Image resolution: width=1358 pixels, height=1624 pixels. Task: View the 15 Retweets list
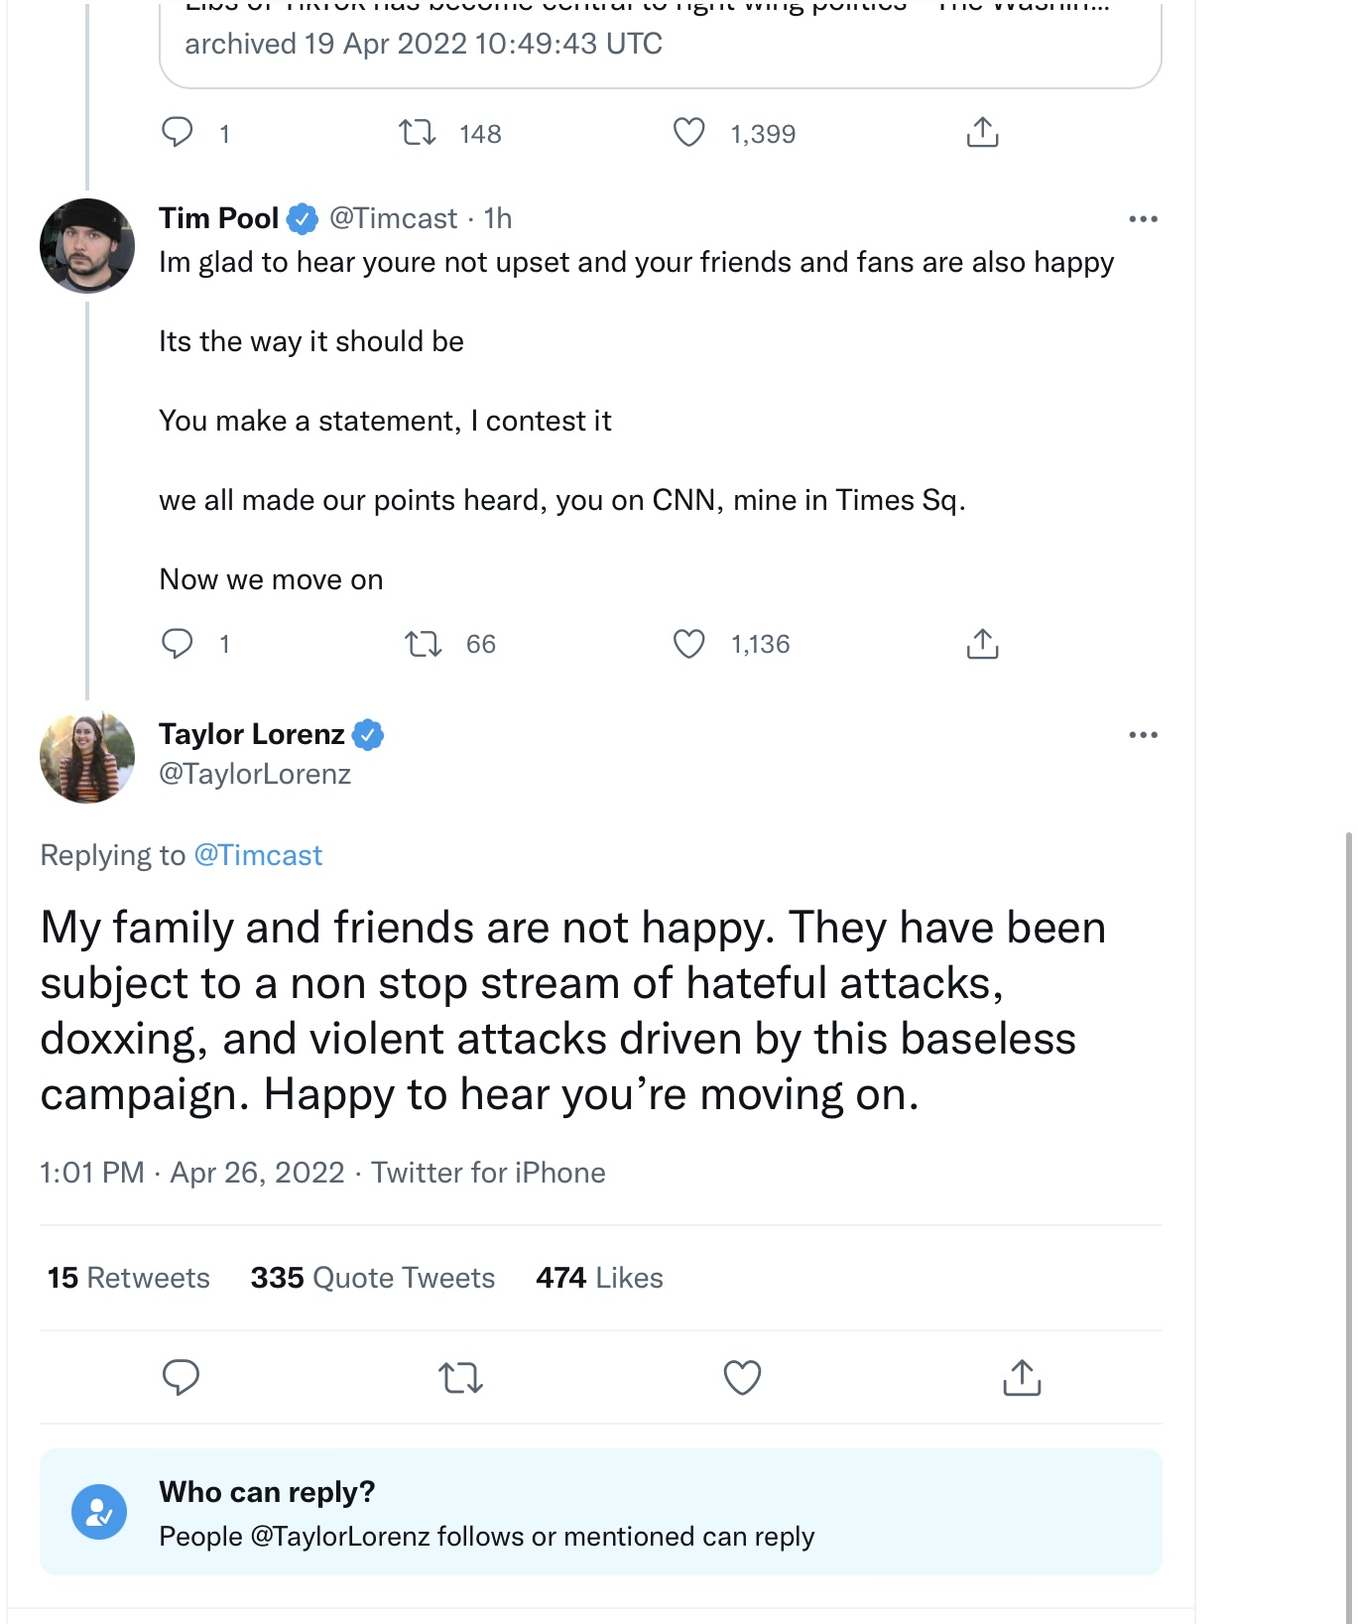click(x=128, y=1278)
